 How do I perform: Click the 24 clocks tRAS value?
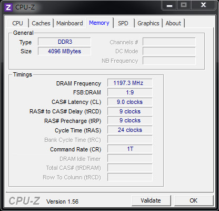[x=130, y=130]
